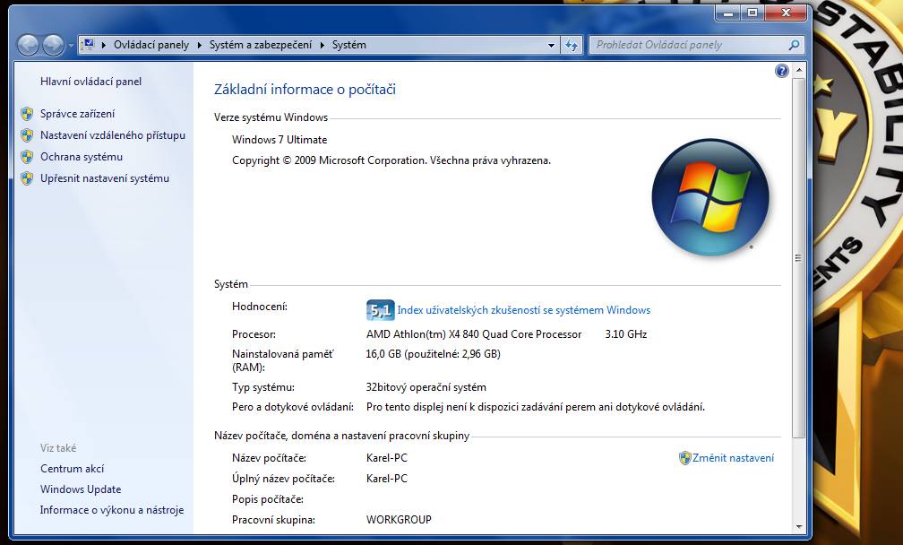This screenshot has width=903, height=545.
Task: Click the Základní informace o počítači heading
Action: tap(305, 90)
